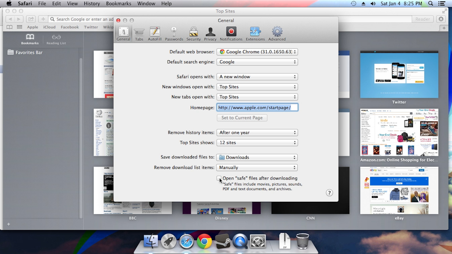The width and height of the screenshot is (452, 254).
Task: Change the Remove history items dropdown
Action: tap(257, 133)
